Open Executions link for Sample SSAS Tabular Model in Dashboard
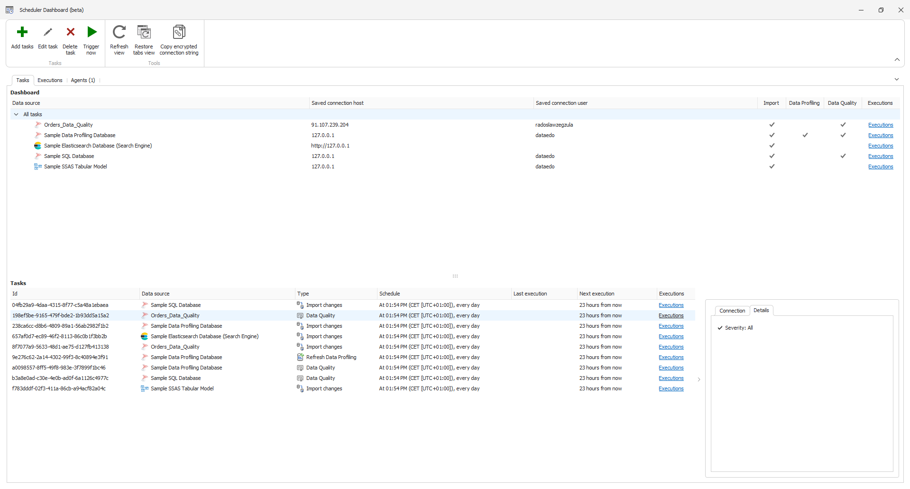 point(881,166)
